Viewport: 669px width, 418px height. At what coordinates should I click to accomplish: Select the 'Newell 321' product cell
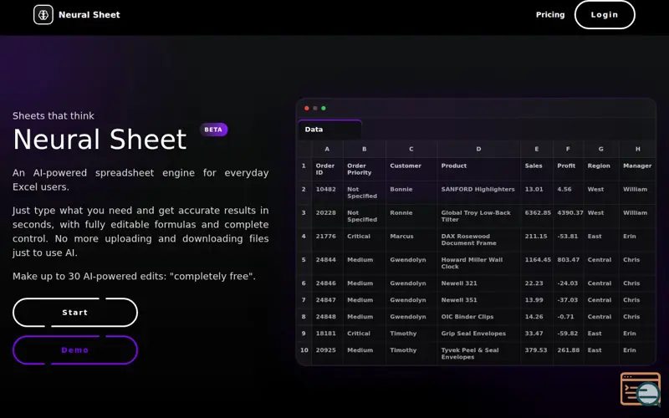coord(478,283)
